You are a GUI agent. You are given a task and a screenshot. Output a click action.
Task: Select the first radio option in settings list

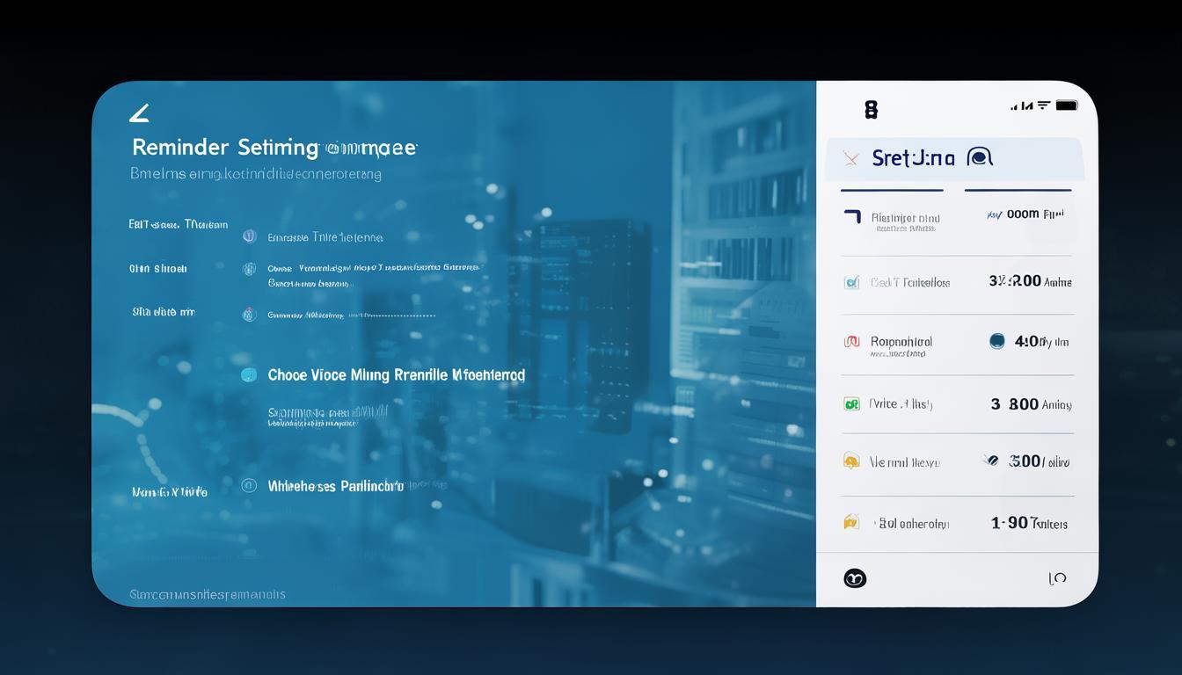coord(249,236)
